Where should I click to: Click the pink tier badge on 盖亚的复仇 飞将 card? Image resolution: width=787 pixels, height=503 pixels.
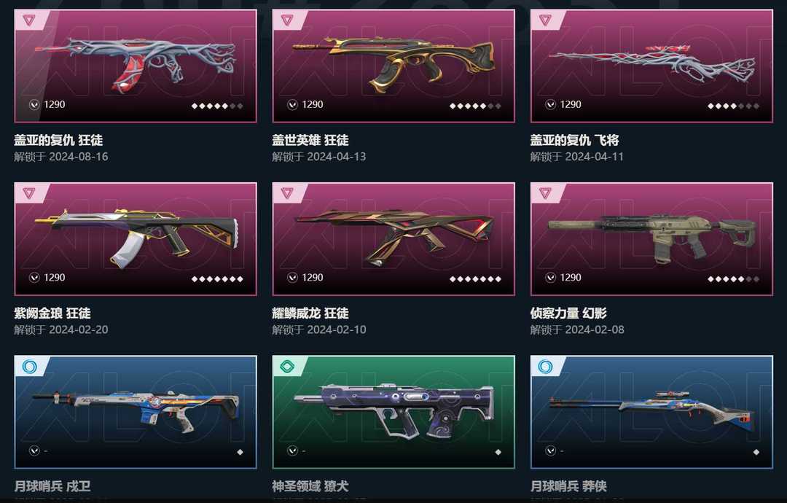545,20
